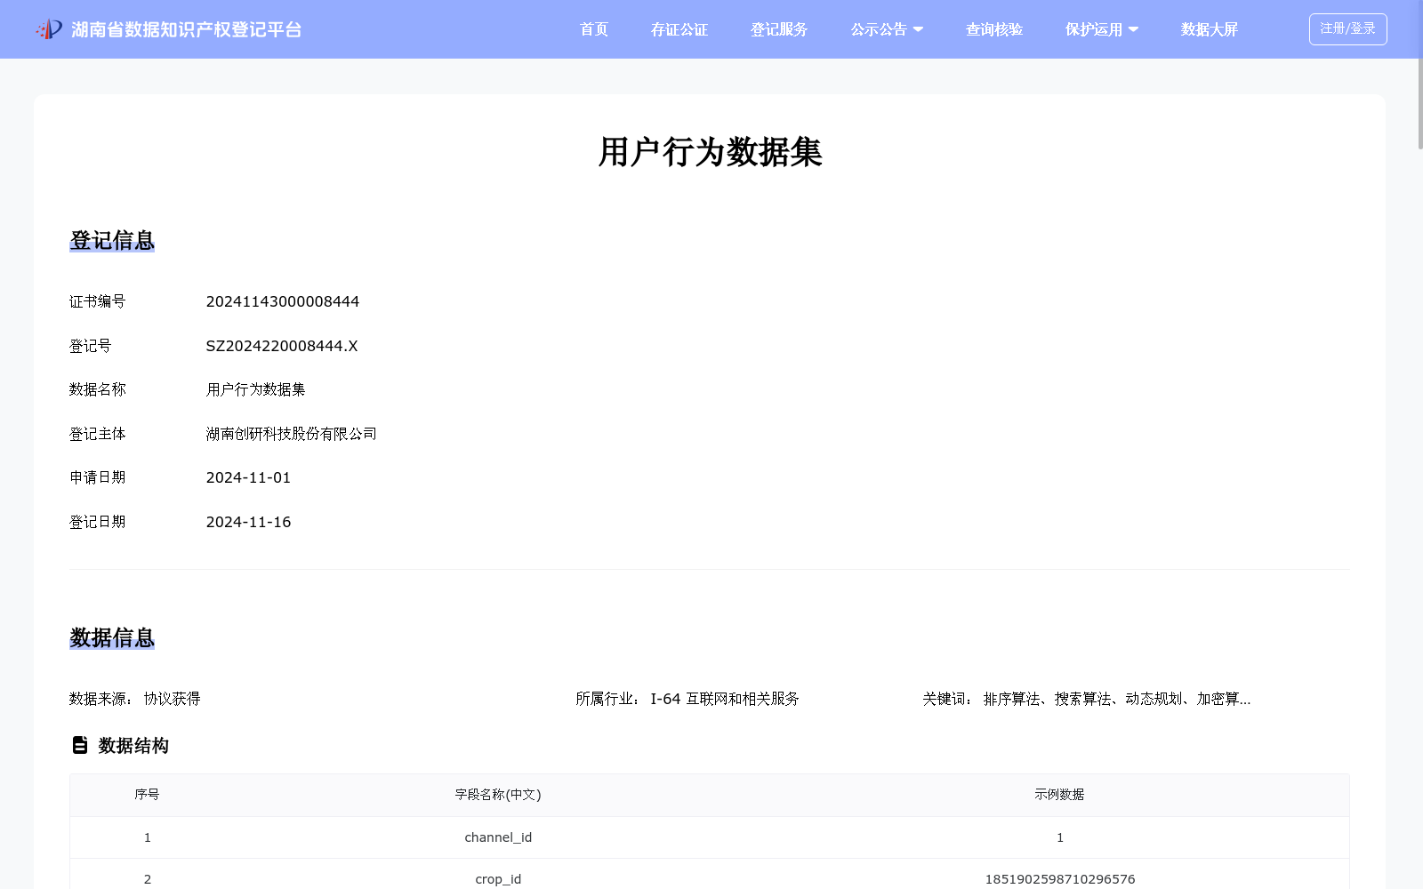Expand the 公示公告 dropdown menu
The width and height of the screenshot is (1423, 889).
click(887, 29)
